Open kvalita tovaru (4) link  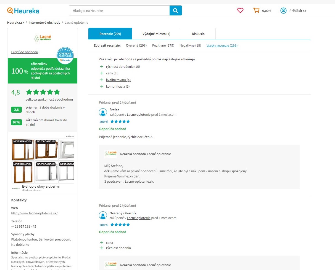tap(118, 80)
